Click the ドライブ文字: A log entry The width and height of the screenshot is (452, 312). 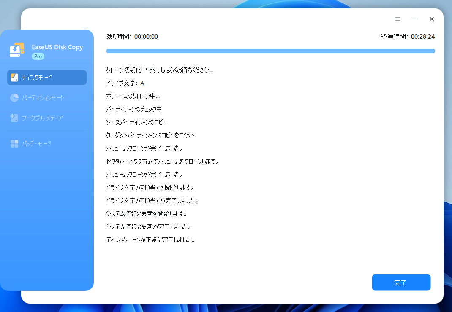point(125,83)
